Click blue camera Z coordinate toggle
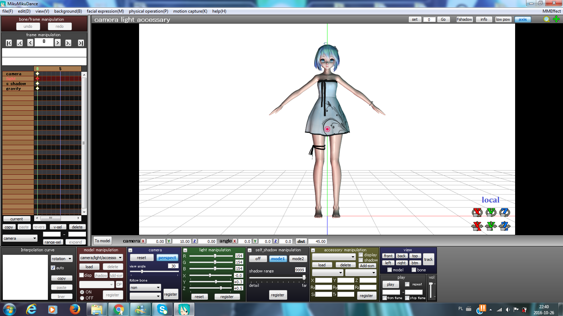Screen dimensions: 563x316 tap(194, 241)
